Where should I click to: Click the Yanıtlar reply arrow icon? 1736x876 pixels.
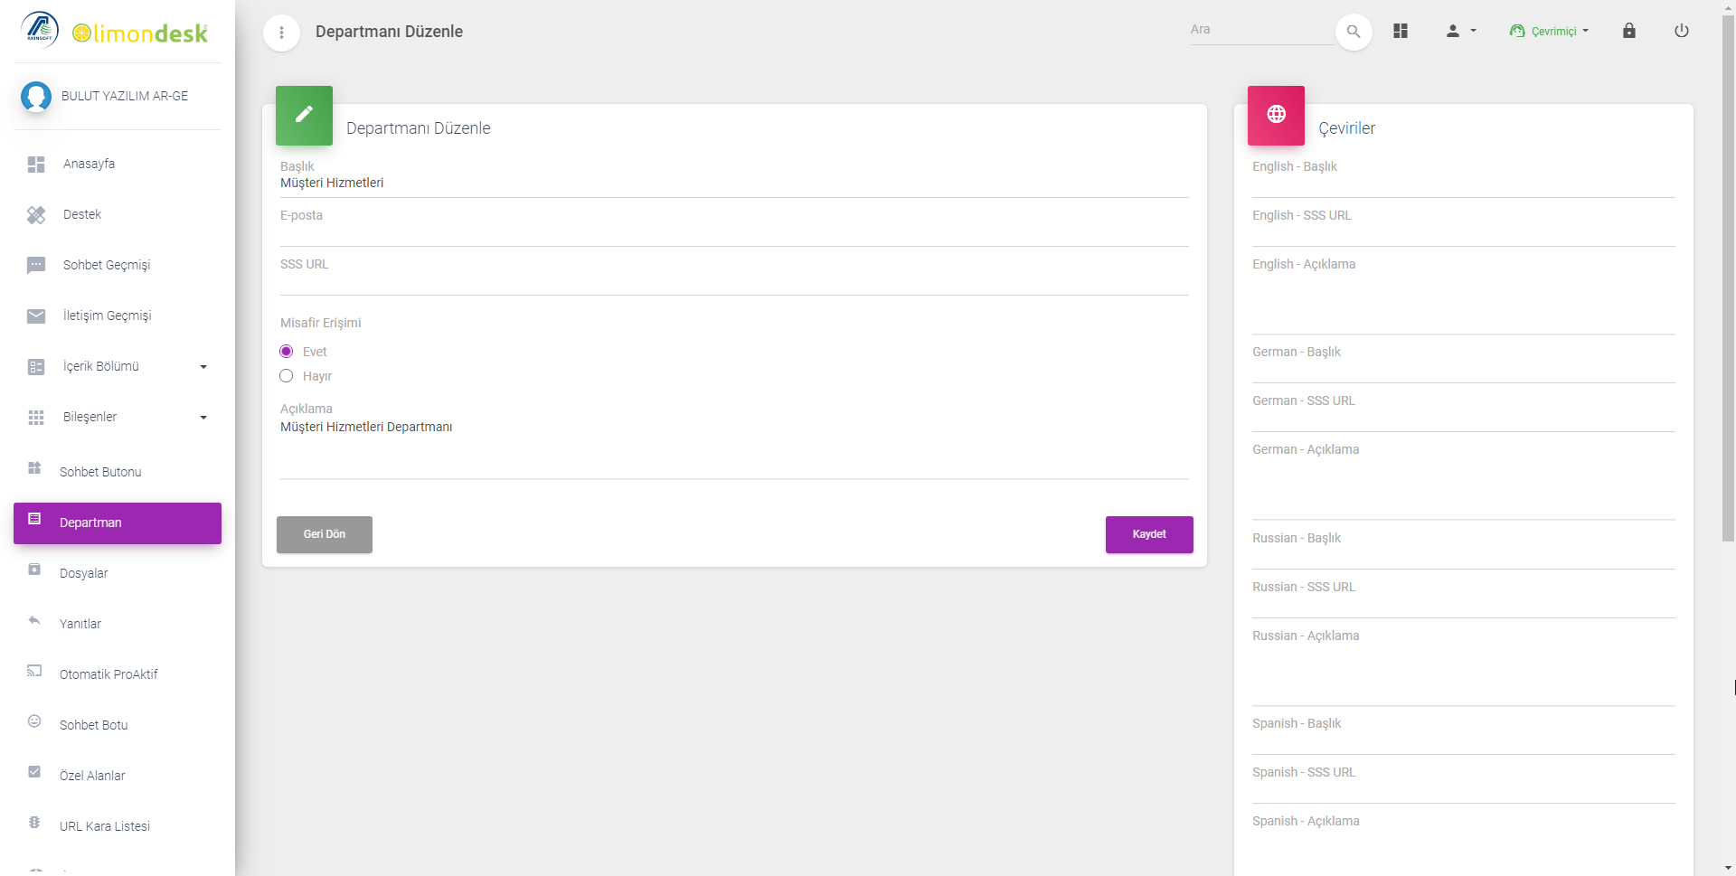(34, 620)
